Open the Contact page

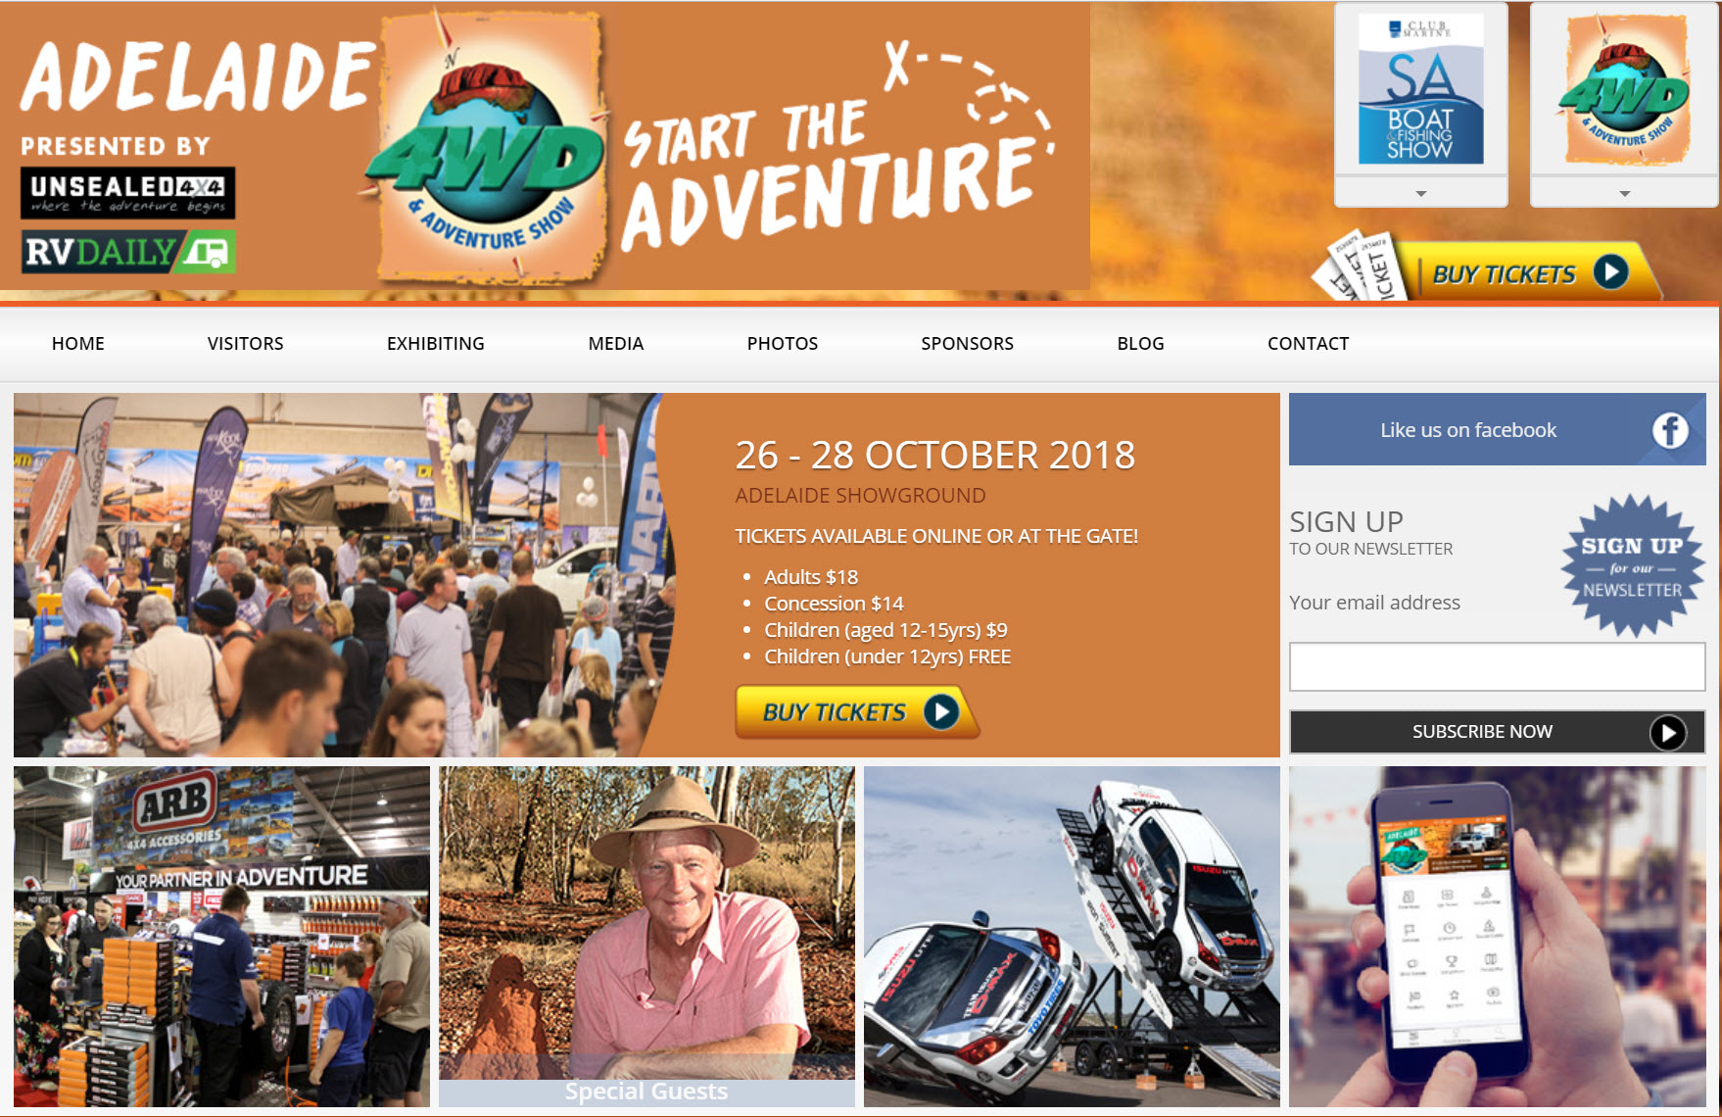pos(1308,343)
